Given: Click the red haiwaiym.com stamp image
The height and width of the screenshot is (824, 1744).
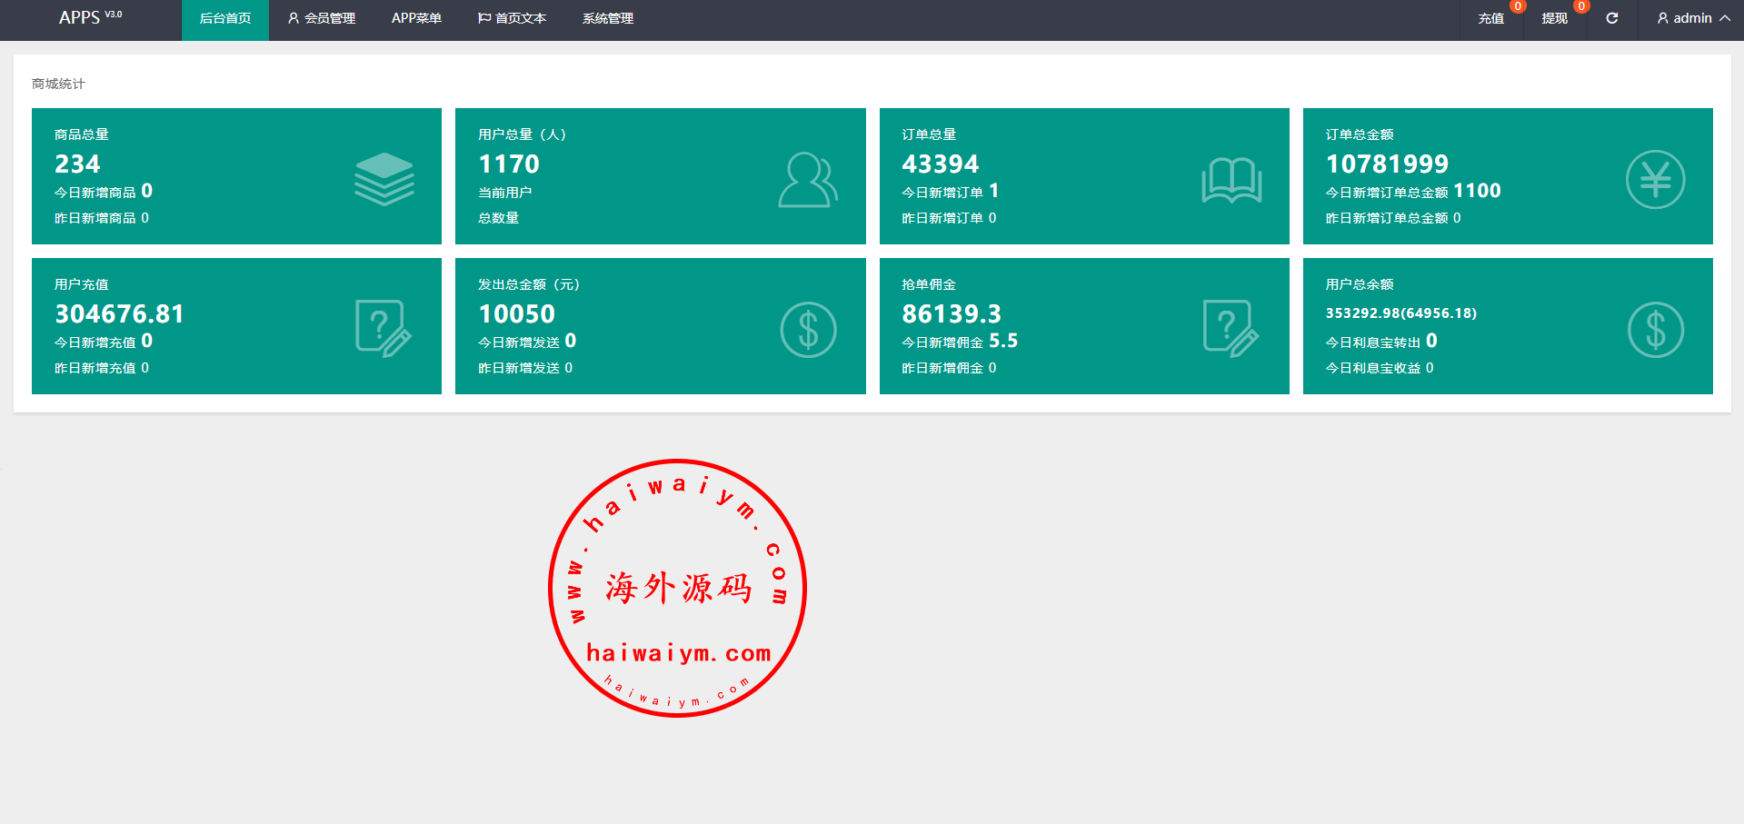Looking at the screenshot, I should [678, 588].
